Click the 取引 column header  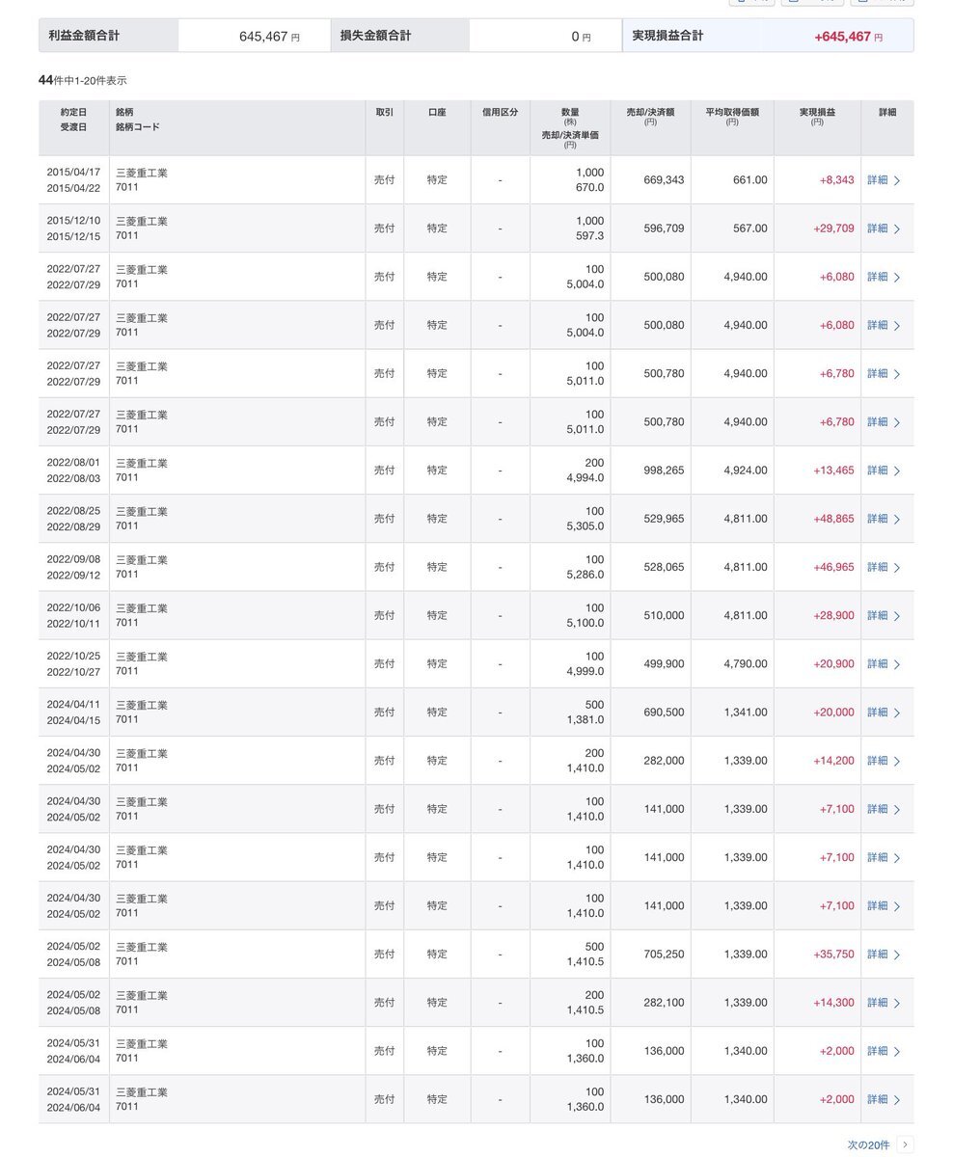click(x=384, y=112)
